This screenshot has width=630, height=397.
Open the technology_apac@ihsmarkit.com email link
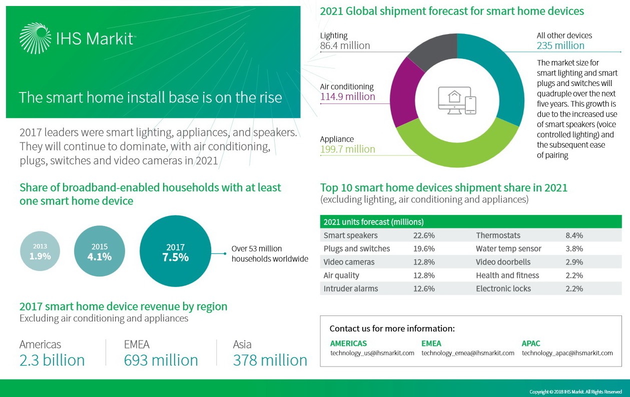(567, 353)
